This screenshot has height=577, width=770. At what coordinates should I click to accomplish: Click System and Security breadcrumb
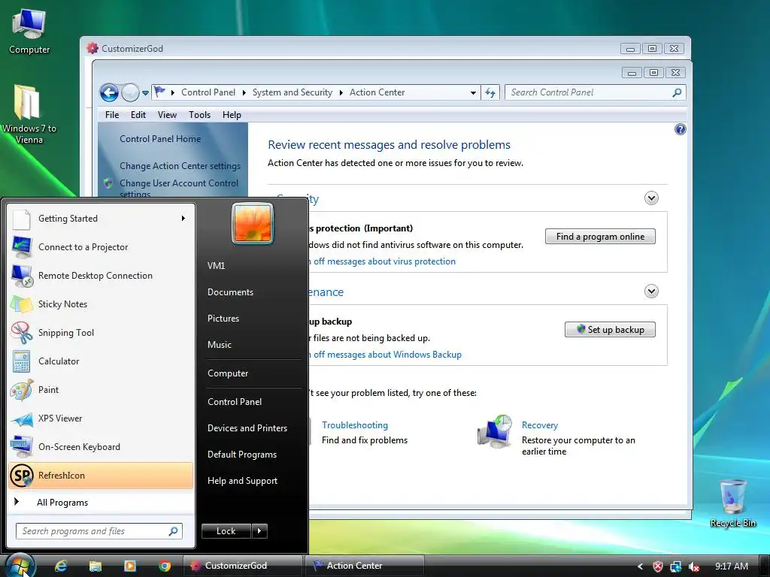click(293, 92)
